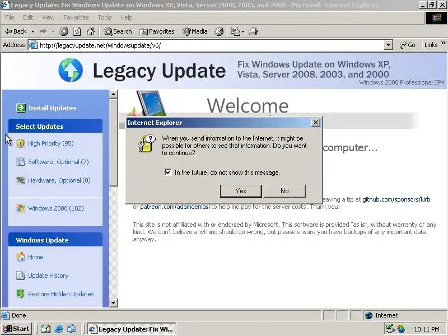This screenshot has width=448, height=336.
Task: Launch Internet Explorer from Quick Launch
Action: pyautogui.click(x=59, y=329)
